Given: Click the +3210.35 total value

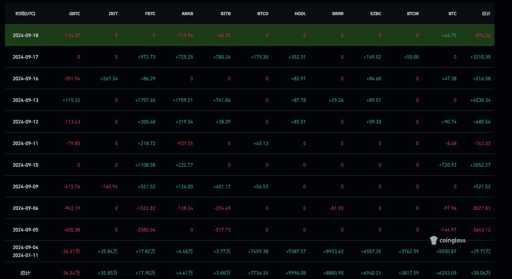Looking at the screenshot, I should point(480,57).
